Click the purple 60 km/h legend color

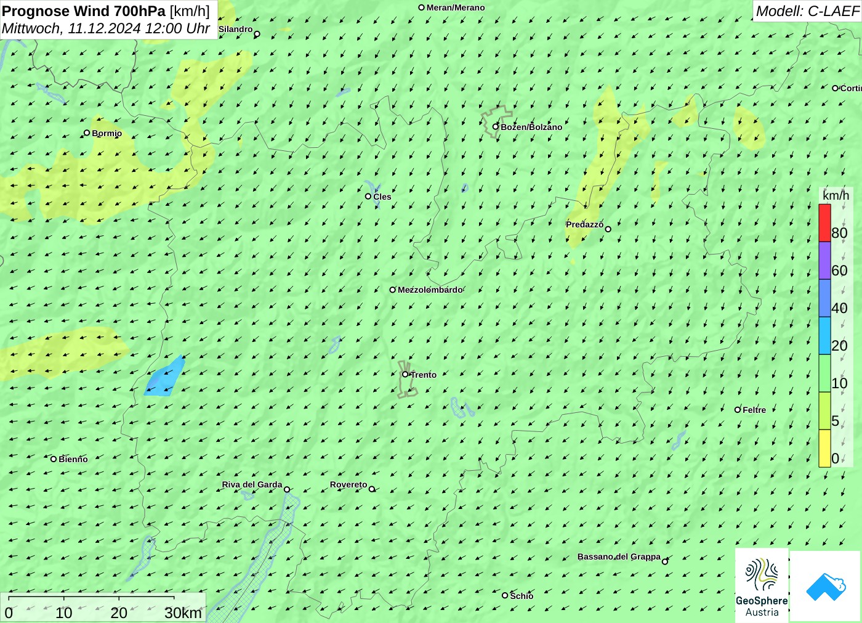tap(825, 261)
